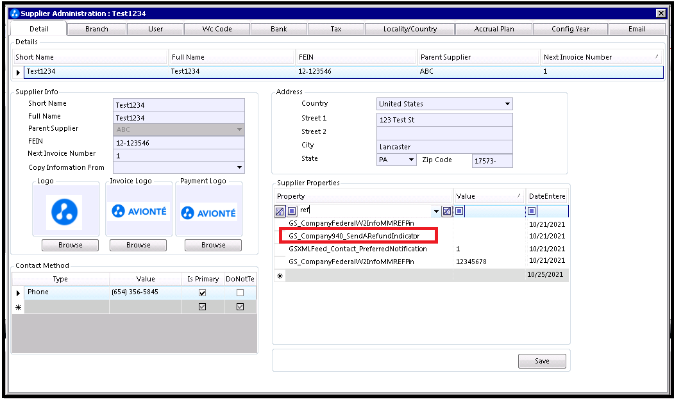Click Browse under Invoice Logo
Image resolution: width=674 pixels, height=400 pixels.
tap(138, 245)
